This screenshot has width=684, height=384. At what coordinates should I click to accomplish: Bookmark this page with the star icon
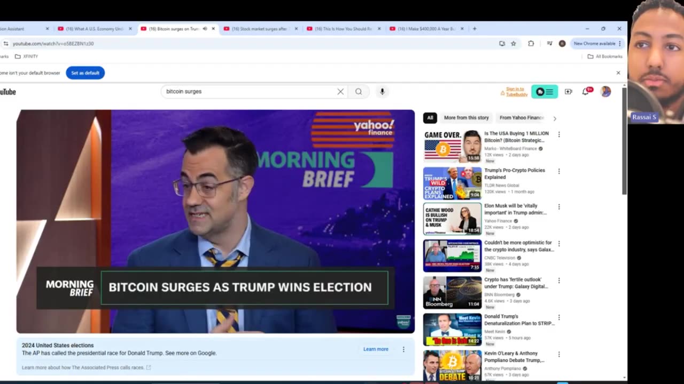514,44
